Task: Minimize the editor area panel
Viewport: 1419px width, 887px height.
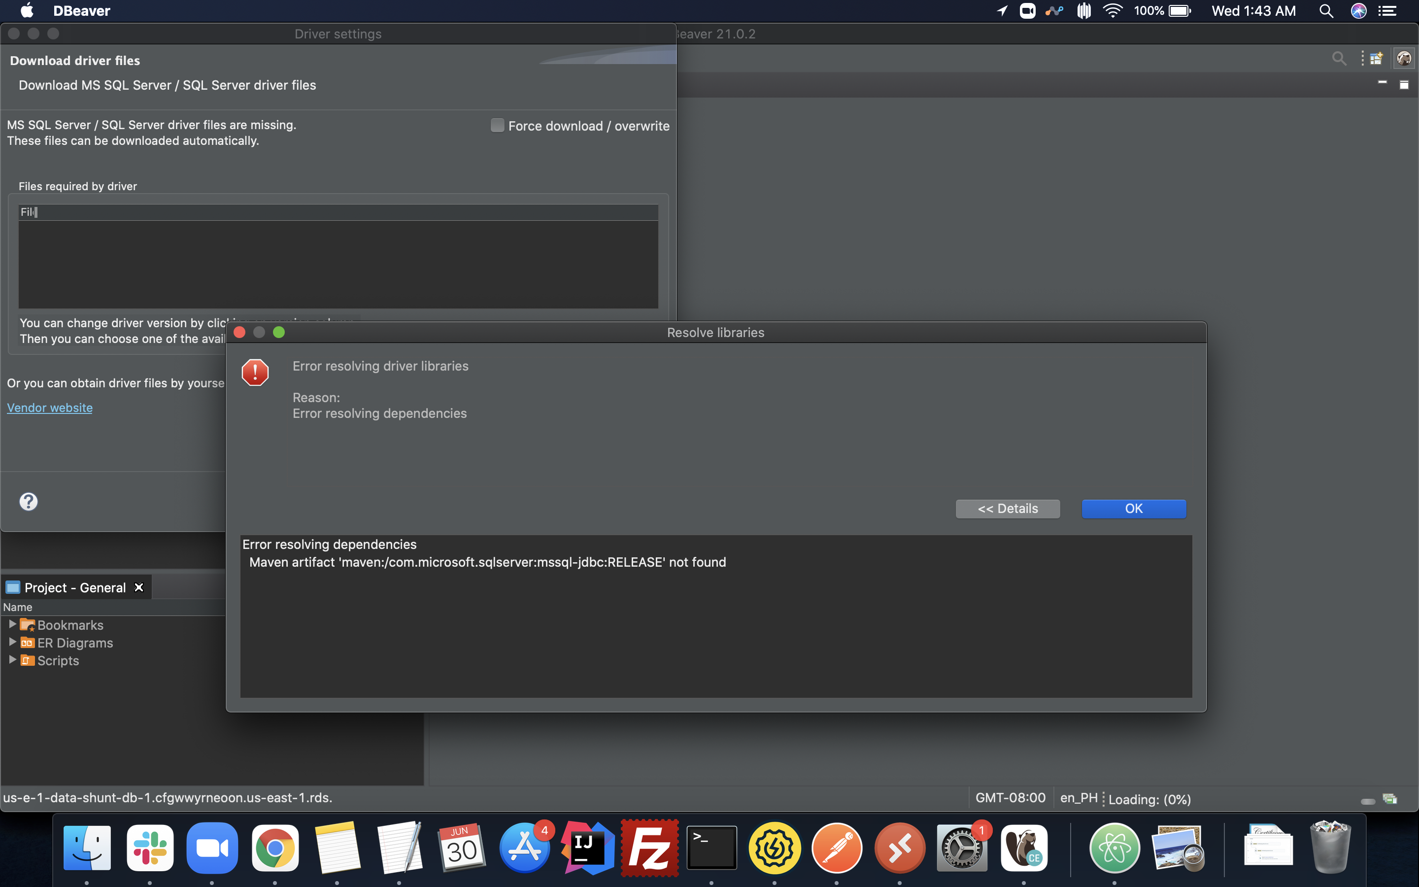Action: (1382, 83)
